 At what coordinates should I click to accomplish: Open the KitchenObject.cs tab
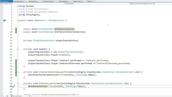click(x=64, y=1)
